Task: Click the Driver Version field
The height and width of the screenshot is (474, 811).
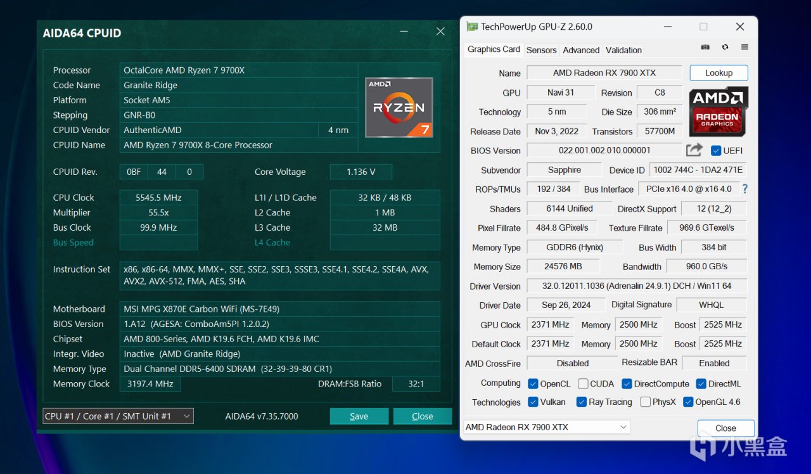Action: click(635, 286)
